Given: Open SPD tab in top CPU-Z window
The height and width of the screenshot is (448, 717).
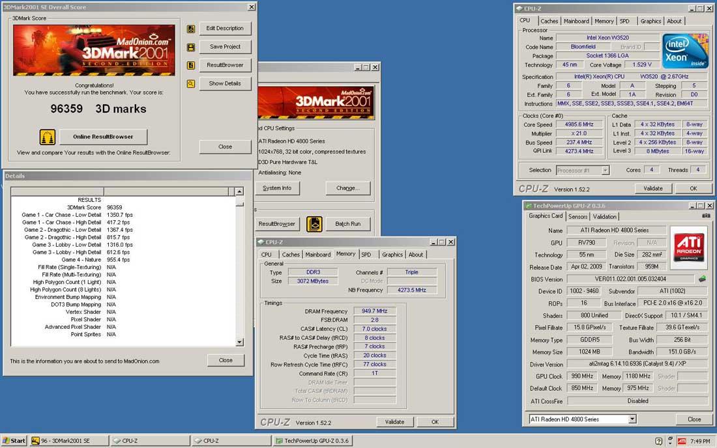Looking at the screenshot, I should click(x=624, y=21).
